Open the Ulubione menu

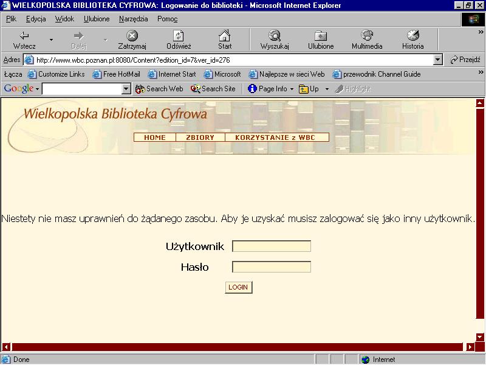tap(97, 19)
